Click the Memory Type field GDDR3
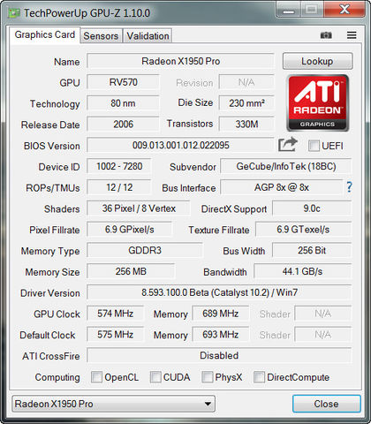Viewport: 371px width, 424px height. click(145, 250)
